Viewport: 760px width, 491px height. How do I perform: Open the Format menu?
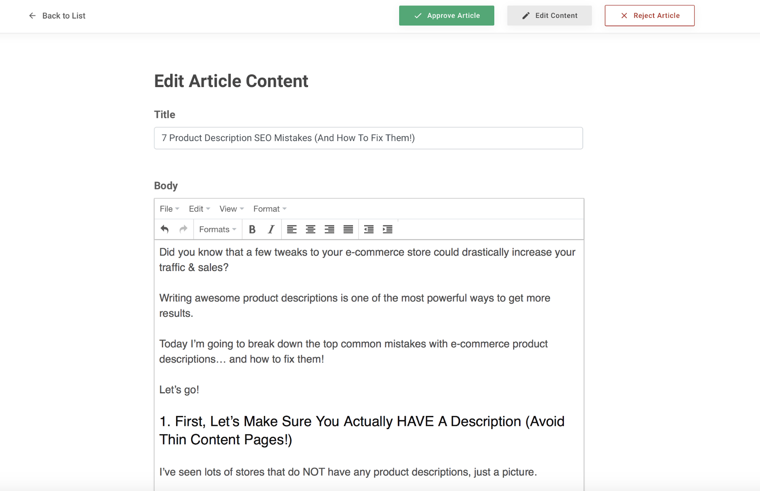click(x=270, y=209)
